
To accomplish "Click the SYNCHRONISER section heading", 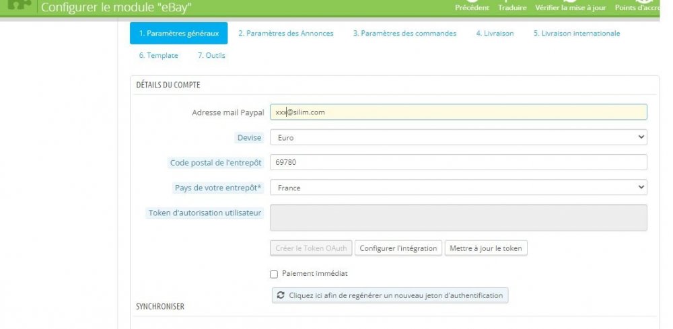I will coord(160,306).
